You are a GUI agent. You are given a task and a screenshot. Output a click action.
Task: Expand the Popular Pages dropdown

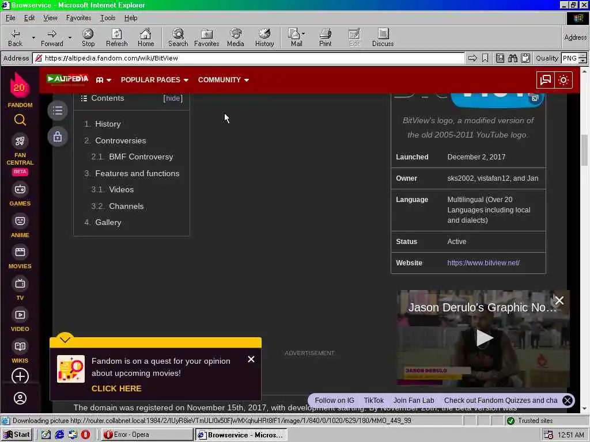pos(154,80)
